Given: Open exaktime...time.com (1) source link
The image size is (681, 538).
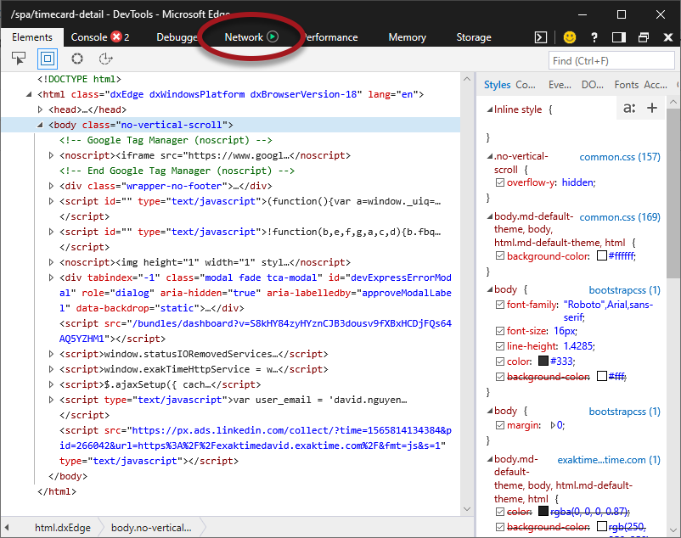Looking at the screenshot, I should (609, 460).
